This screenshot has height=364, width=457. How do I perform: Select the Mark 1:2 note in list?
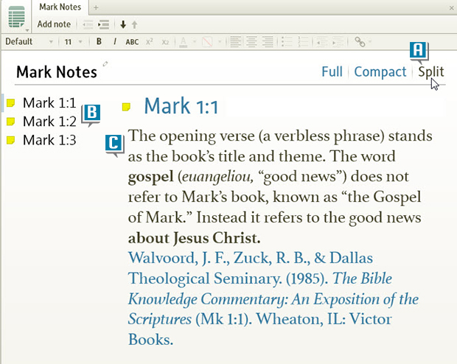49,122
